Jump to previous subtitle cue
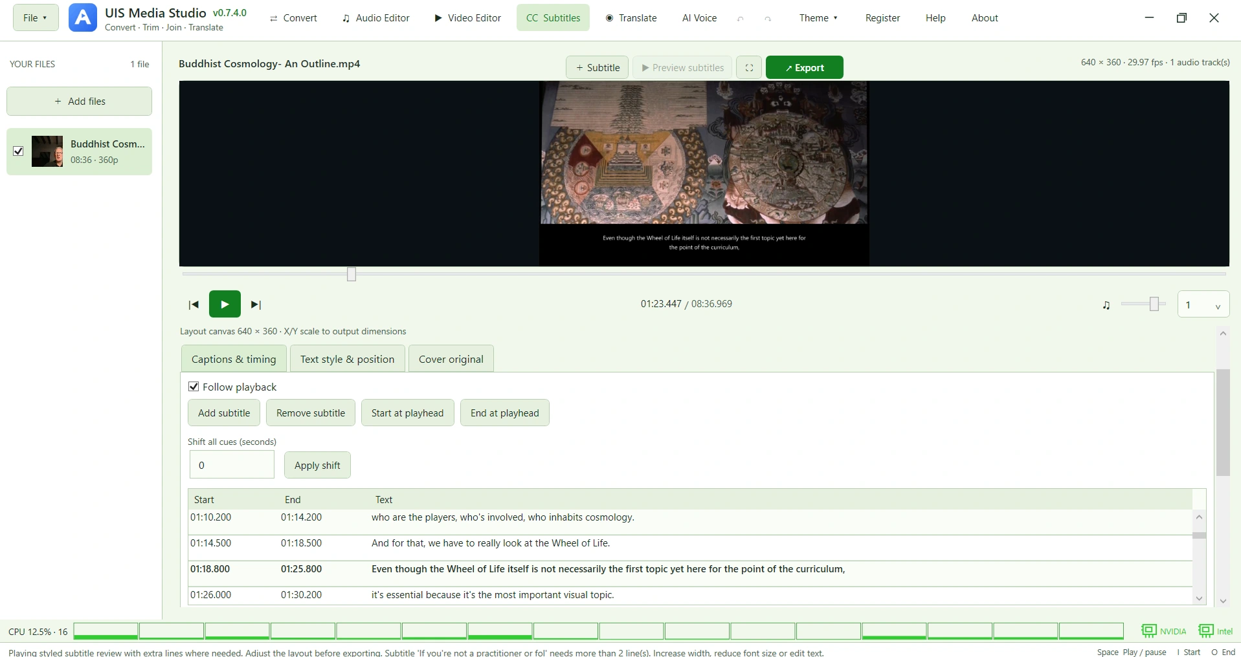The height and width of the screenshot is (657, 1241). pyautogui.click(x=193, y=305)
